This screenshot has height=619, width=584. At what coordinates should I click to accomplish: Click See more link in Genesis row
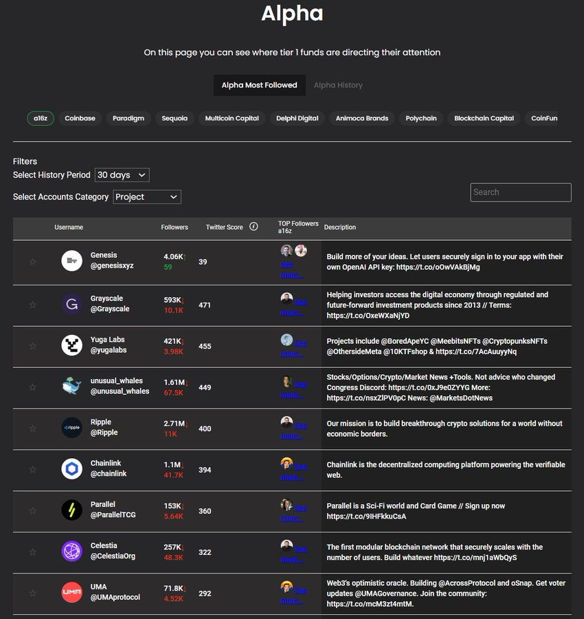pyautogui.click(x=291, y=270)
